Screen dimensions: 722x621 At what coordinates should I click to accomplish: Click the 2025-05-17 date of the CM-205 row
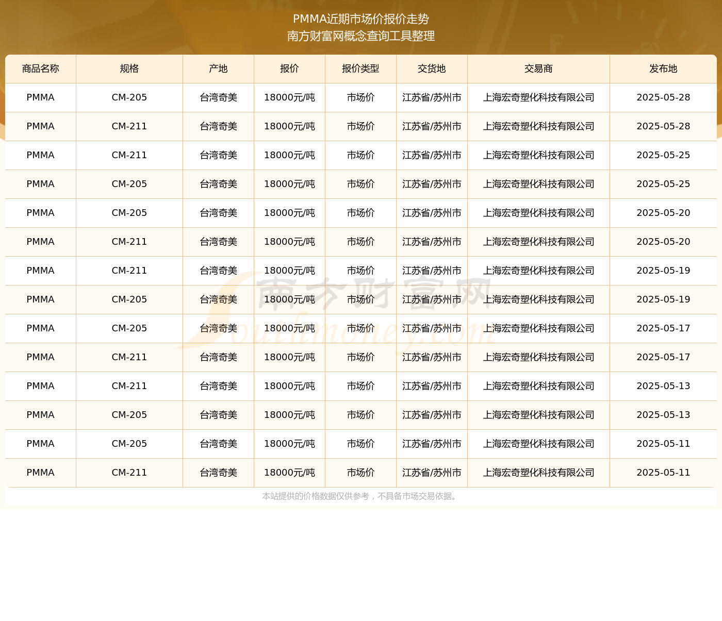coord(663,328)
